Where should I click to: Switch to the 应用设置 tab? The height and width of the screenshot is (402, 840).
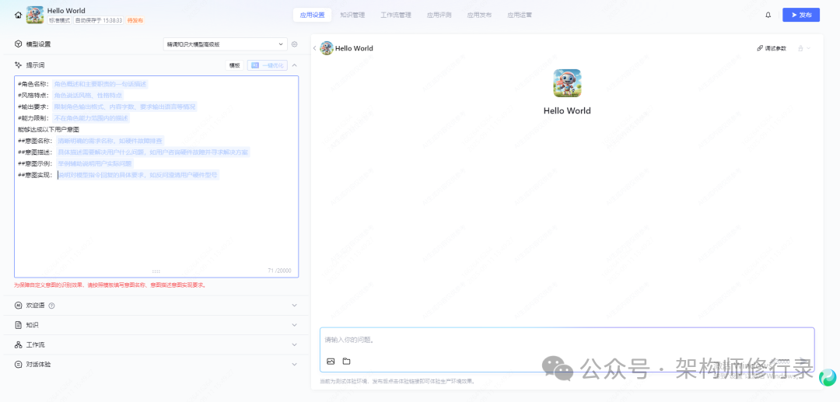pos(313,15)
